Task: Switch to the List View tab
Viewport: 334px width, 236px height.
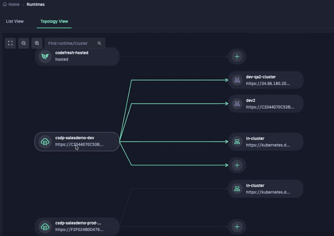Action: (15, 21)
